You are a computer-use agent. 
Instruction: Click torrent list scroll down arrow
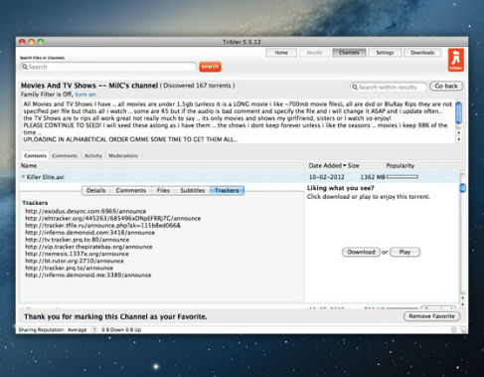463,304
